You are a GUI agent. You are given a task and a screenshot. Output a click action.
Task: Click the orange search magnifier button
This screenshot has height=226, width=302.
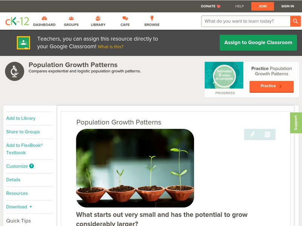[x=295, y=21]
